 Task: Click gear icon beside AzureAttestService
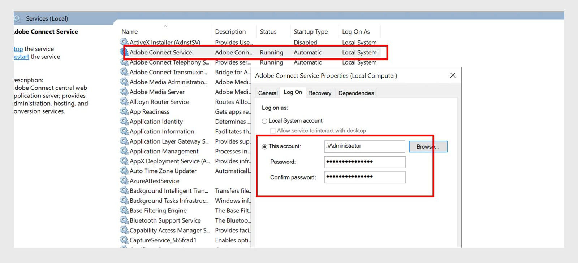tap(124, 181)
